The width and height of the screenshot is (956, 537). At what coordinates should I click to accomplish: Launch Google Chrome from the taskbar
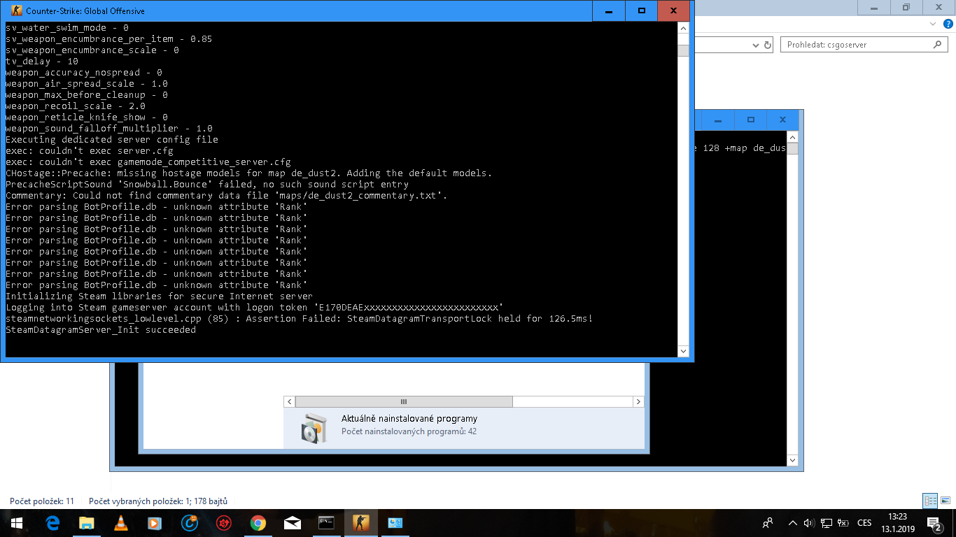258,522
